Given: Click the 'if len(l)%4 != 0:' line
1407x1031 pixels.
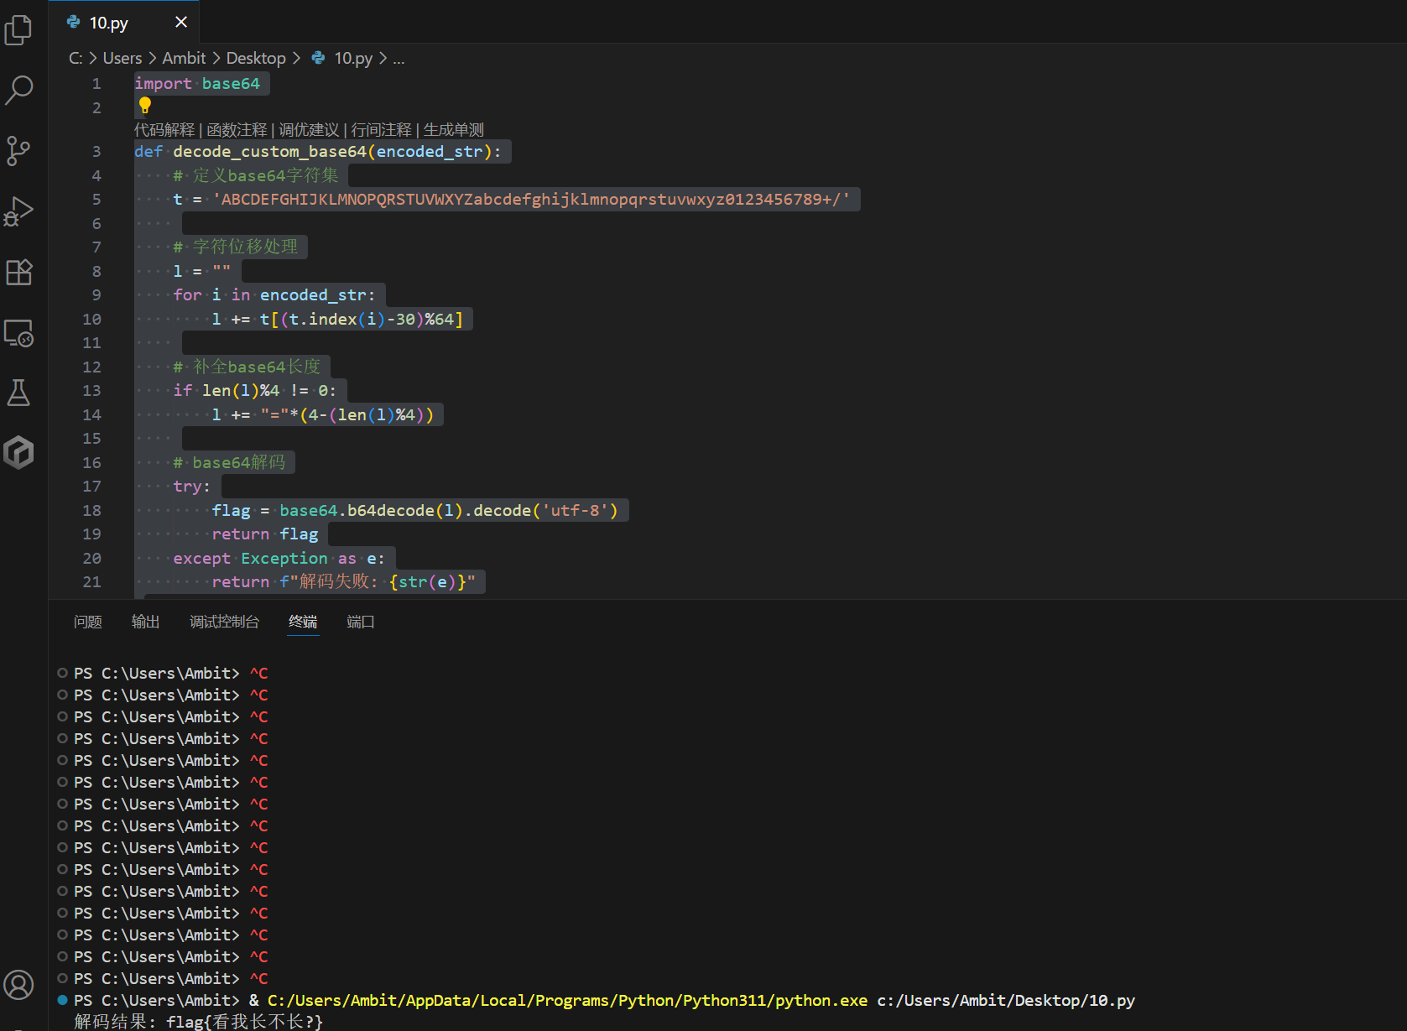Looking at the screenshot, I should coord(254,390).
